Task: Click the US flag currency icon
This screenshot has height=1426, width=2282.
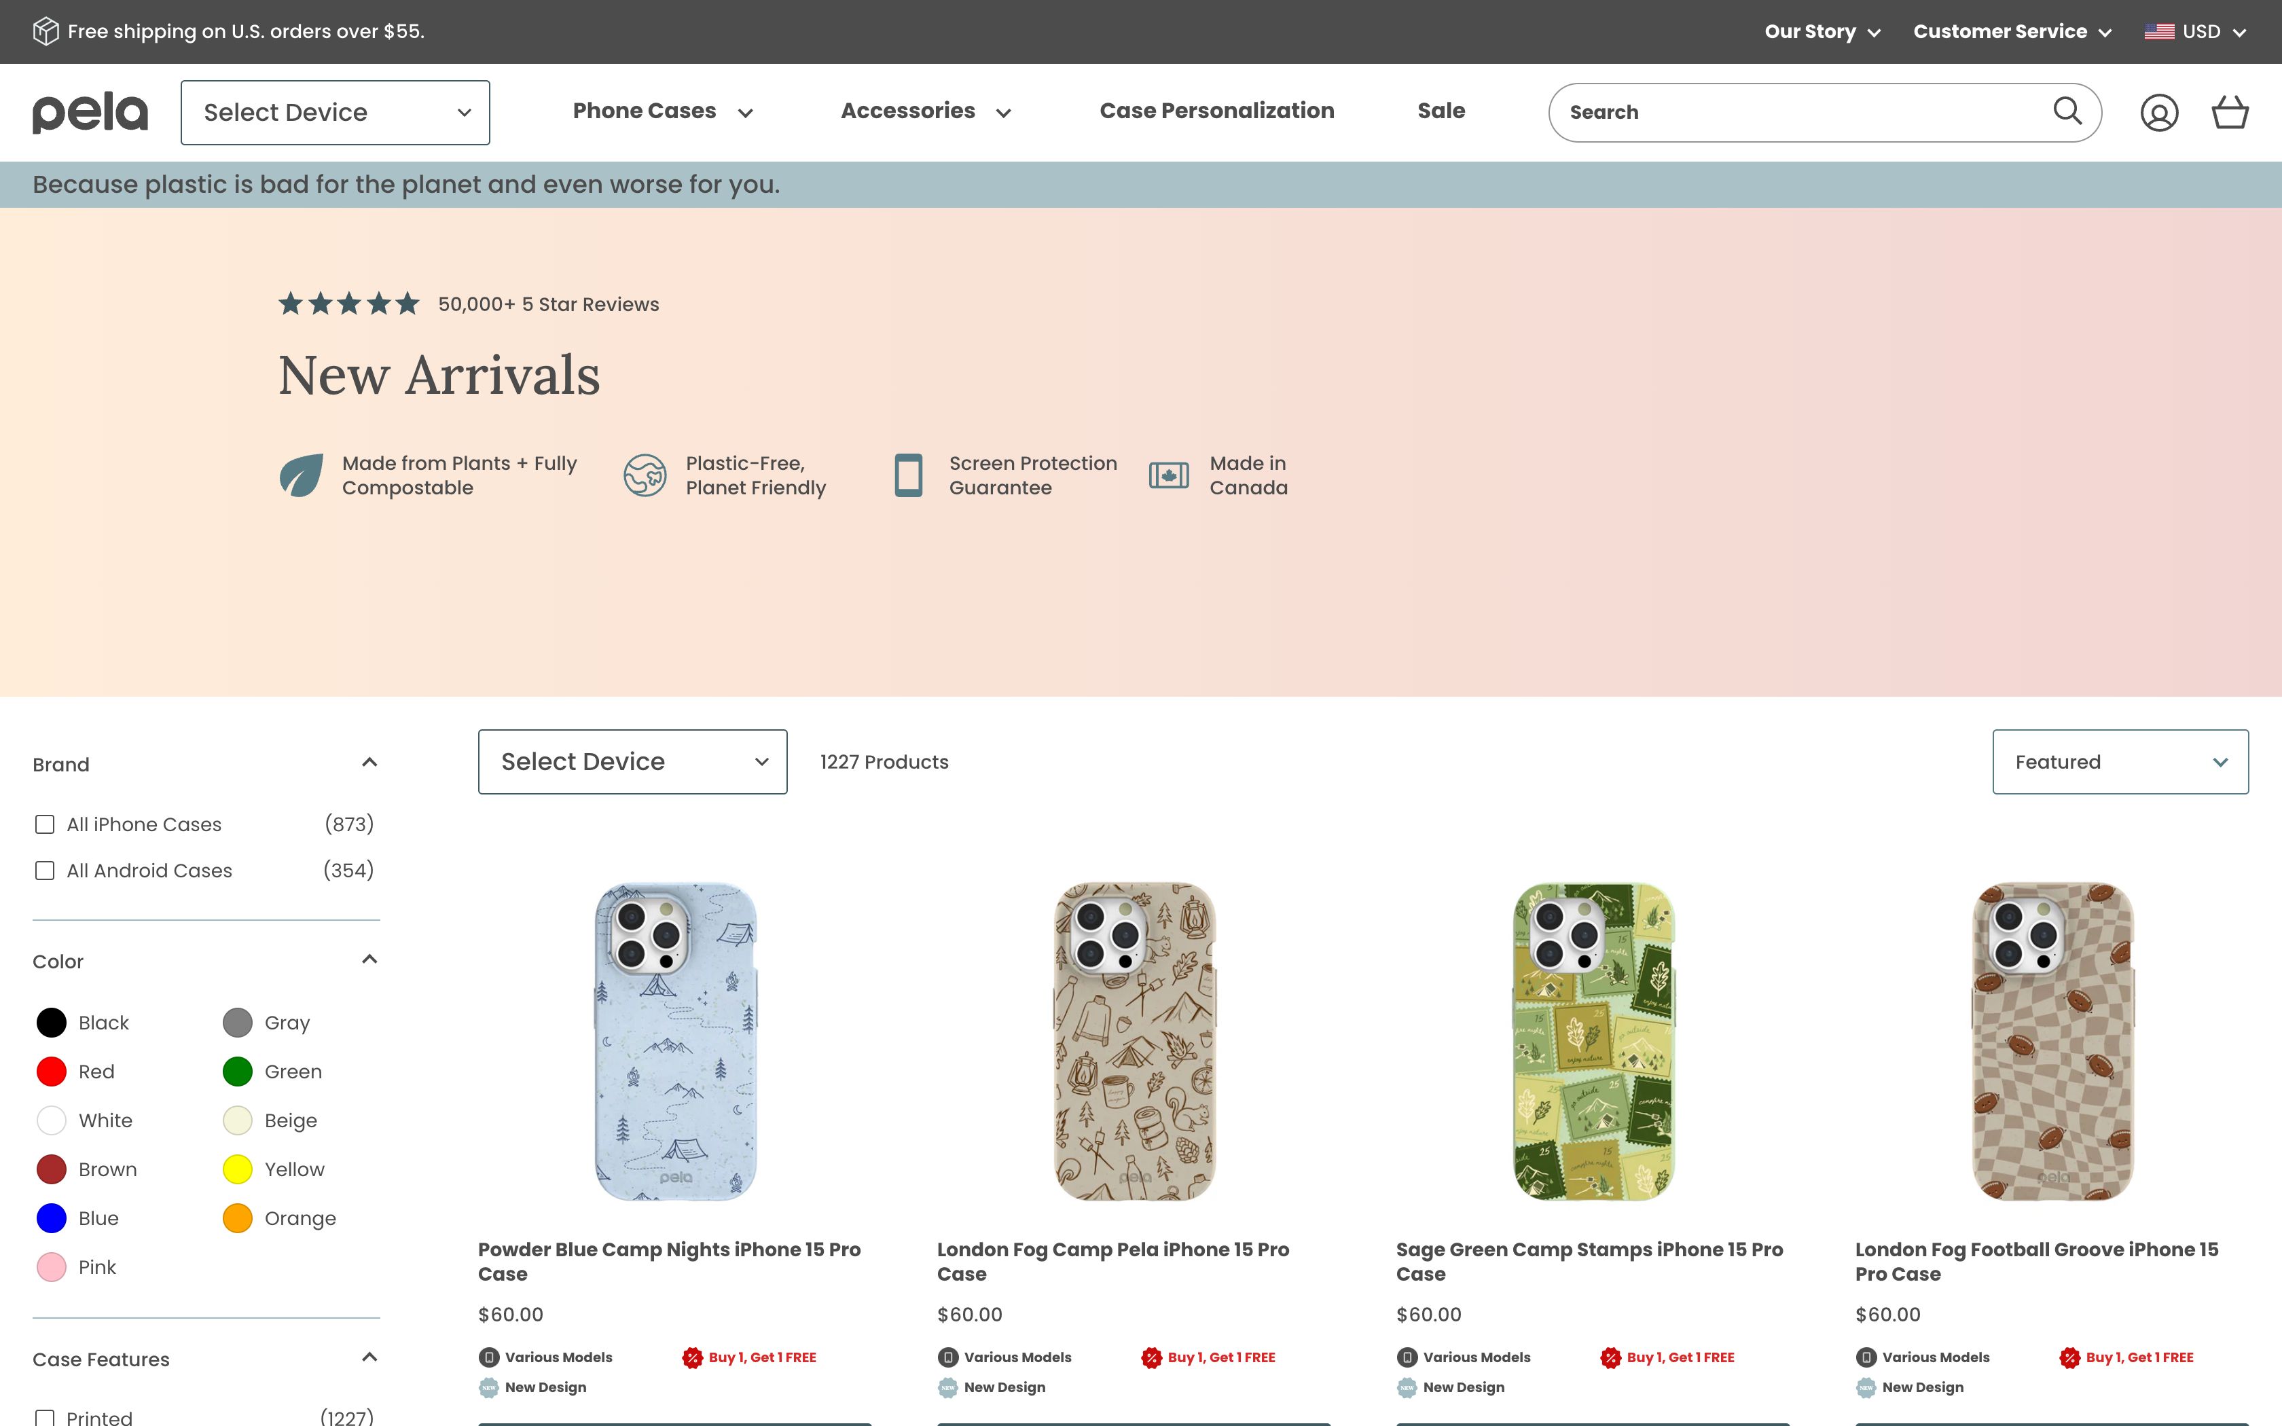Action: point(2156,30)
